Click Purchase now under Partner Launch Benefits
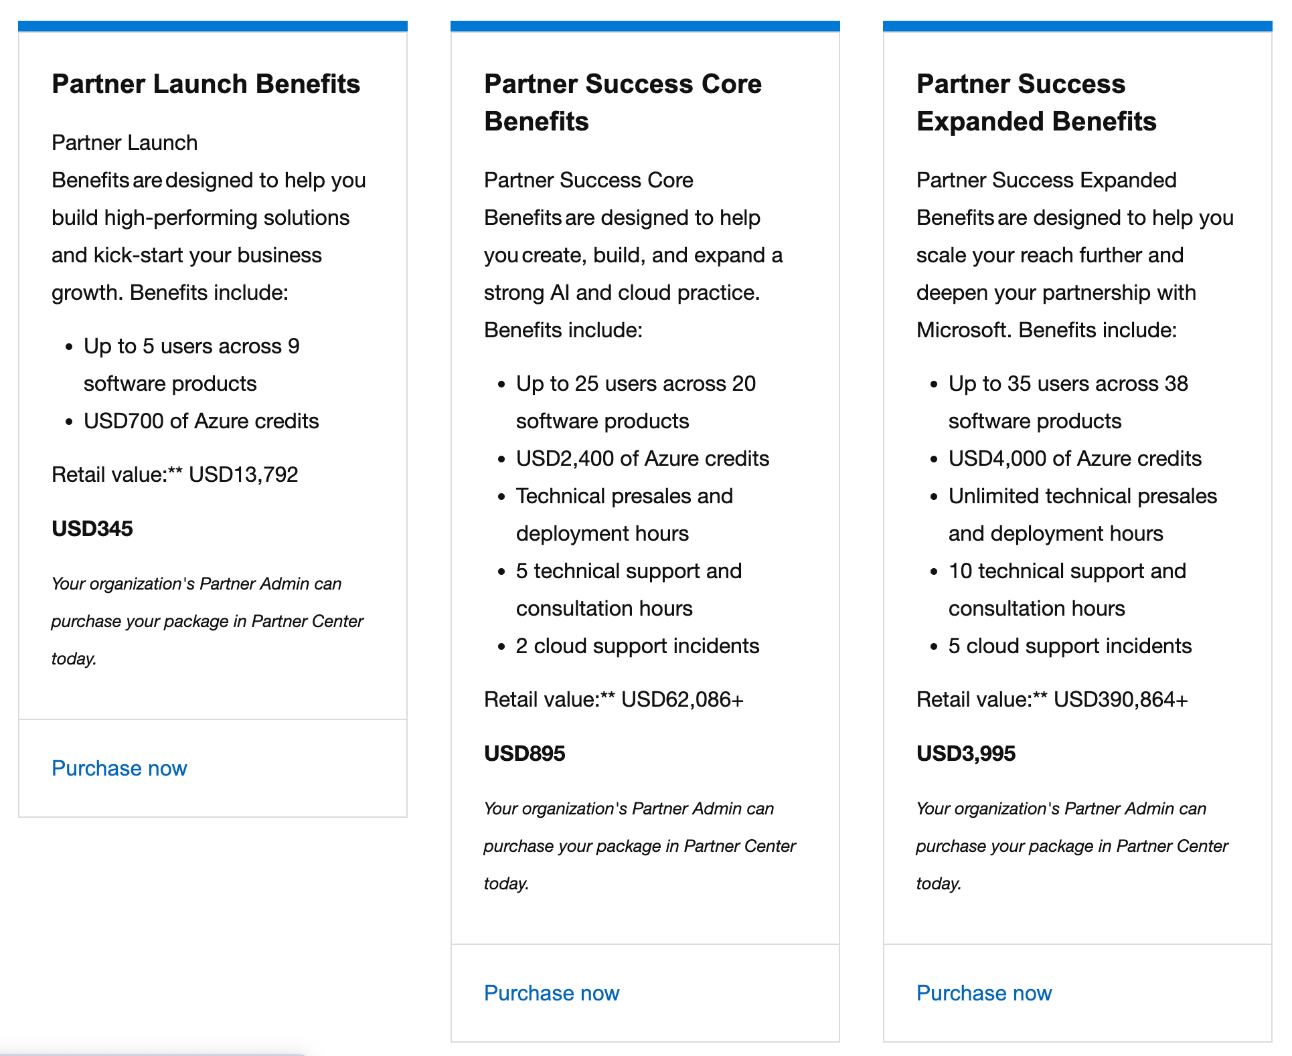Viewport: 1292px width, 1056px height. (x=118, y=768)
